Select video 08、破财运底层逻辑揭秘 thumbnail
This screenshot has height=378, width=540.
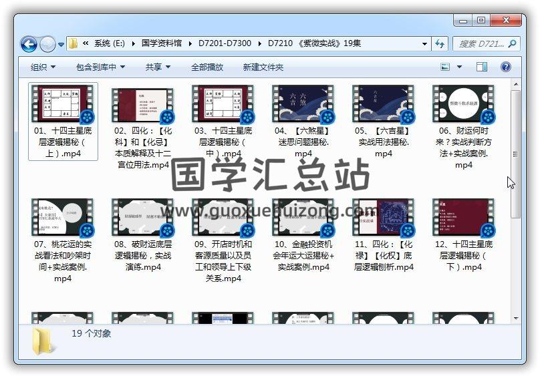point(143,218)
